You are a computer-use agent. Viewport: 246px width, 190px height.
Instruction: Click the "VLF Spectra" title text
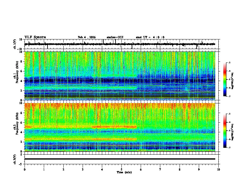pos(35,37)
